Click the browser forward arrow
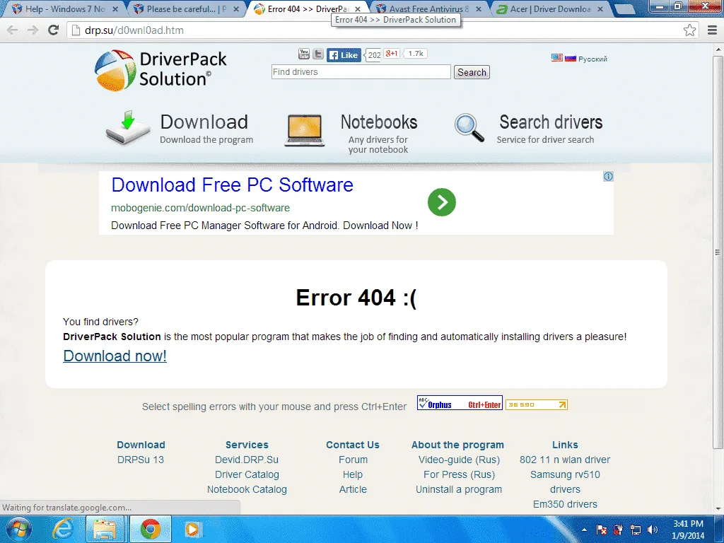This screenshot has width=724, height=543. point(33,30)
